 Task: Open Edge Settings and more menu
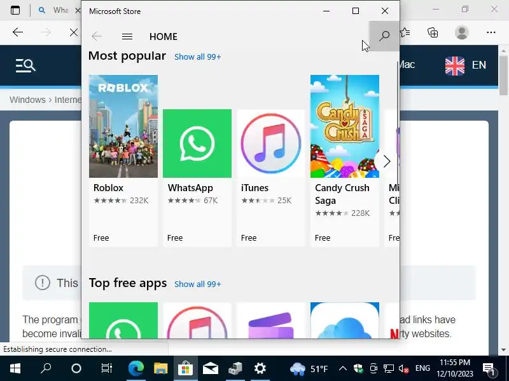[491, 32]
